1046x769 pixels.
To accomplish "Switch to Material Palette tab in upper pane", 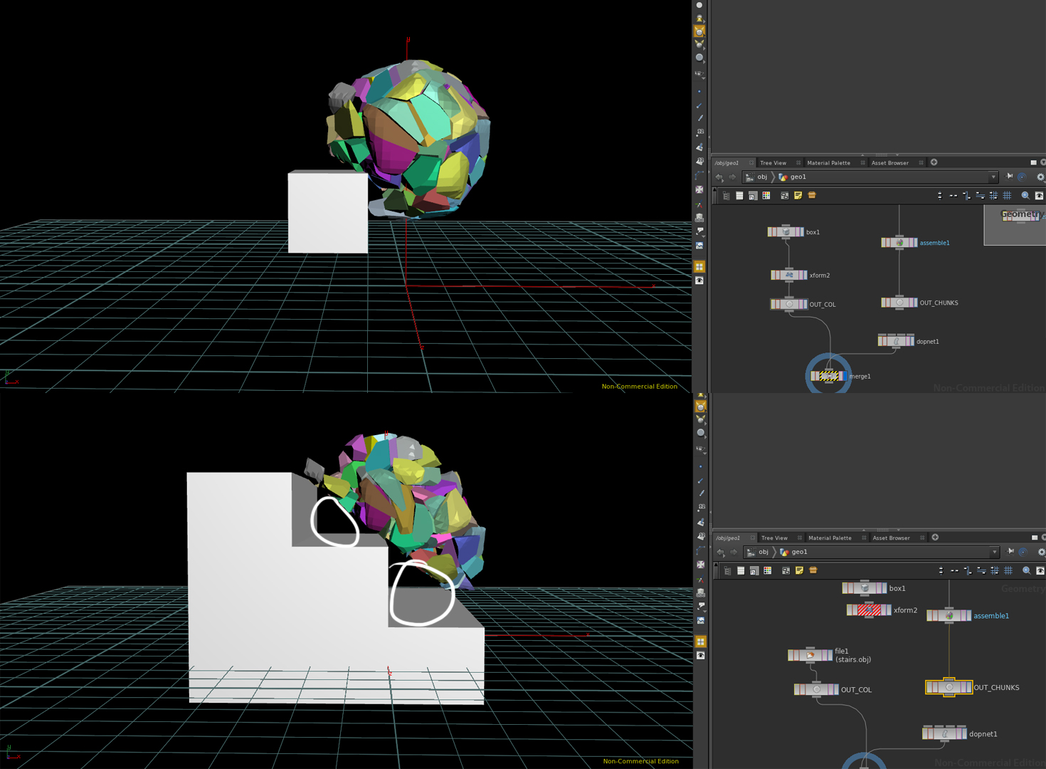I will point(828,163).
